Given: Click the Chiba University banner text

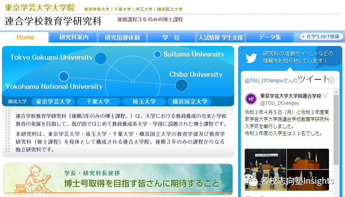Looking at the screenshot, I should point(196,74).
